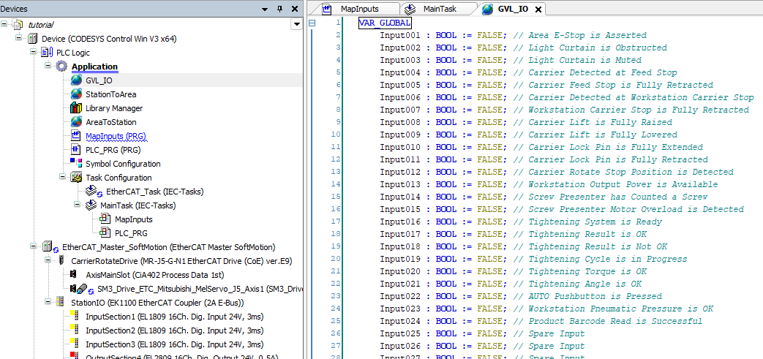Image resolution: width=763 pixels, height=359 pixels.
Task: Click the EtherCAT_Master_SoftMotion icon
Action: point(50,247)
